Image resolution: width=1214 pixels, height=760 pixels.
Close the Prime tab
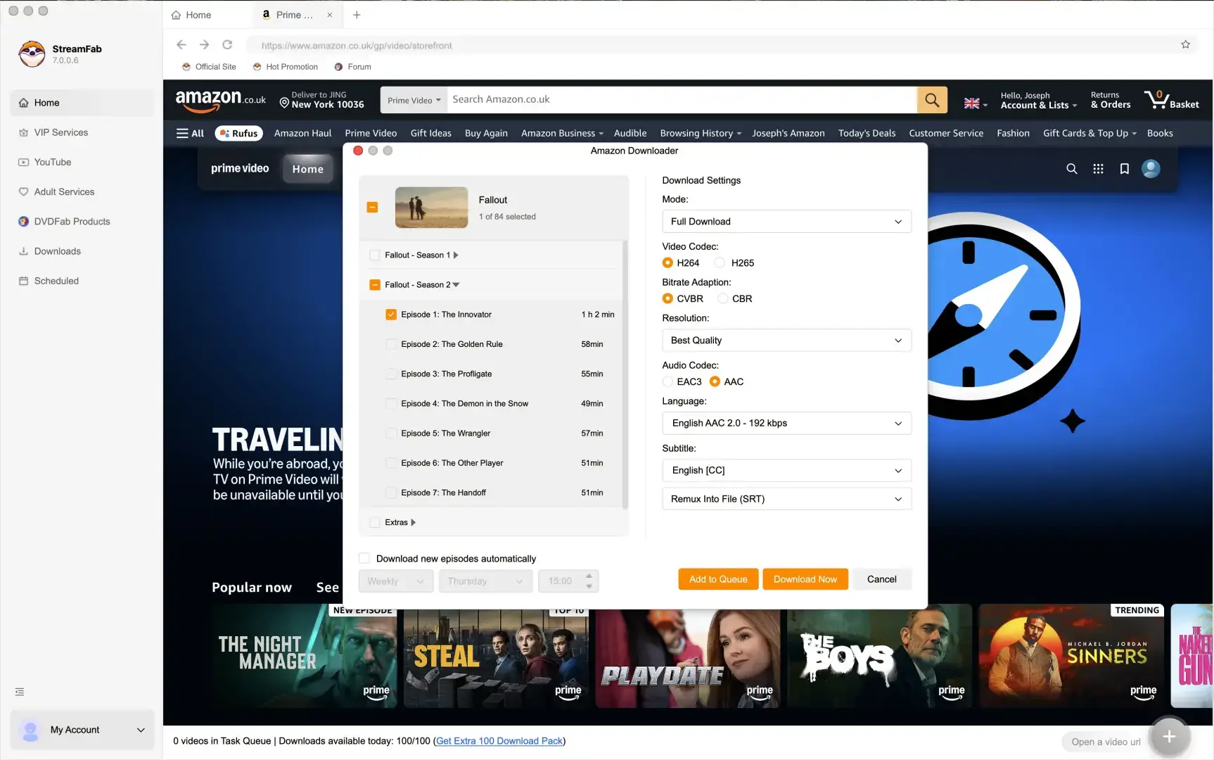click(329, 15)
